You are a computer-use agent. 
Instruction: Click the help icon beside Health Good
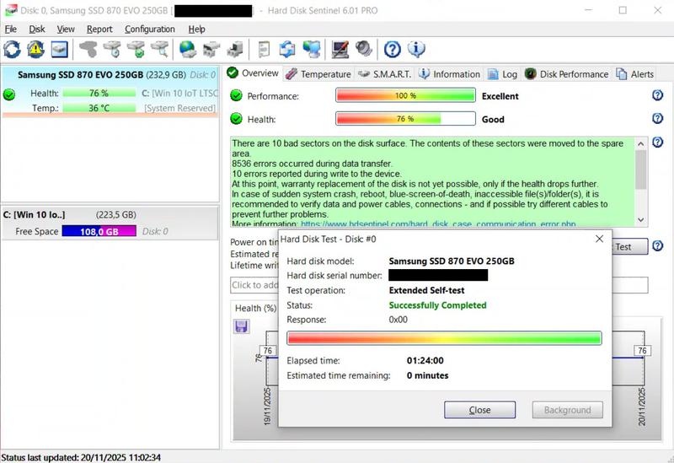pyautogui.click(x=657, y=118)
